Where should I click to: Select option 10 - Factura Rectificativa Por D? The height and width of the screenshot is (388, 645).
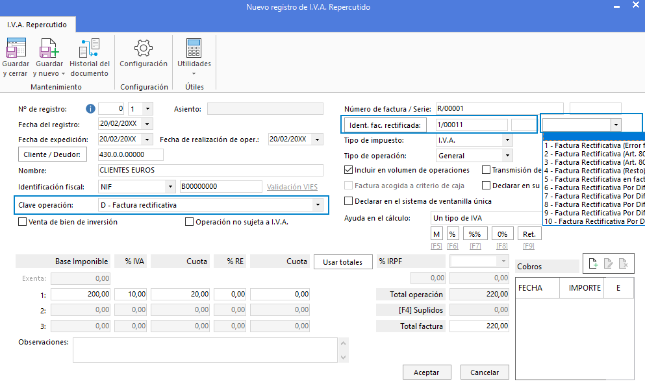pos(594,221)
